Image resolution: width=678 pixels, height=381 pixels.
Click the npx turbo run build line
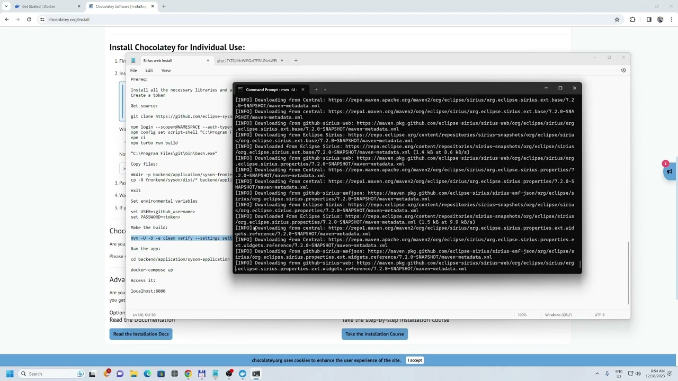(154, 143)
